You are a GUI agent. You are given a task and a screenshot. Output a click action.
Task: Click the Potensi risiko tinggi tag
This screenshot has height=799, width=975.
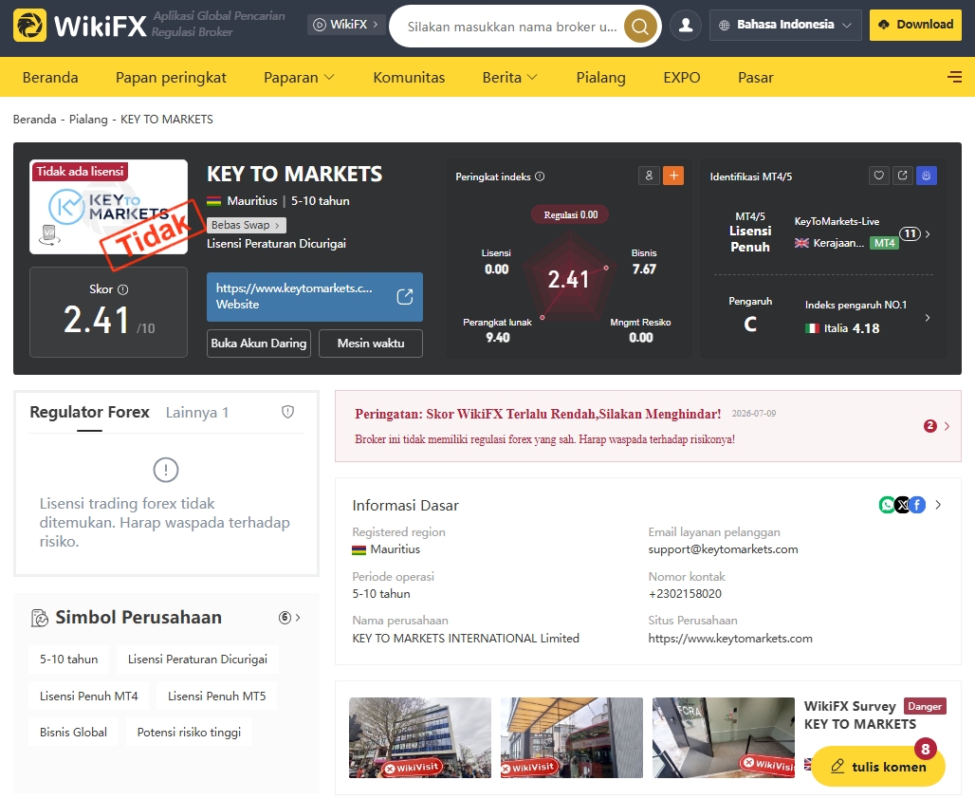[x=189, y=733]
